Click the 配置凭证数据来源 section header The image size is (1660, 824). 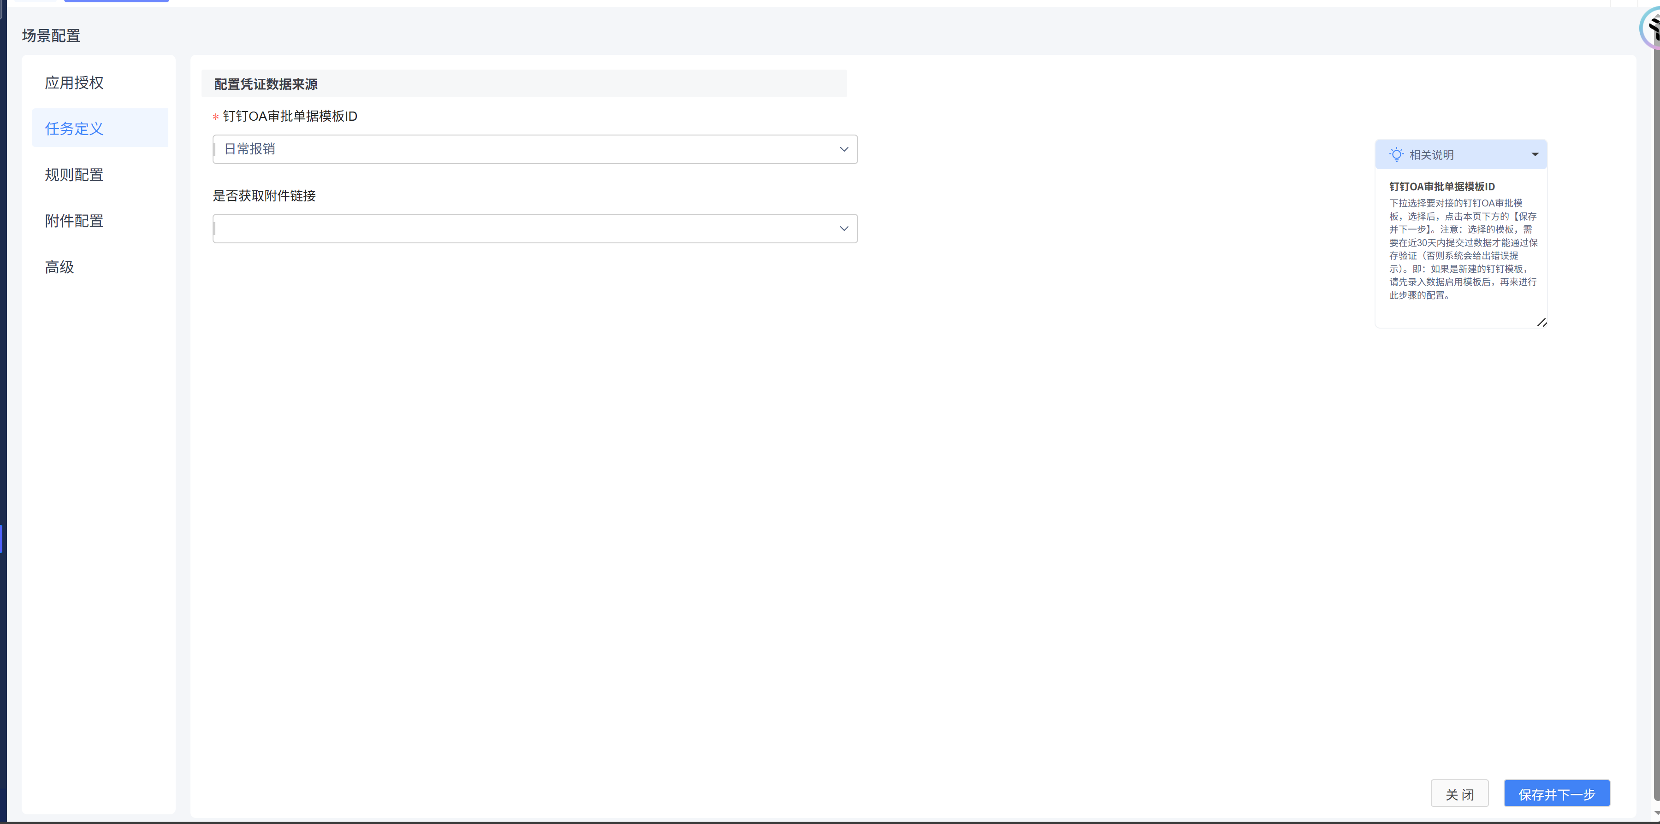pyautogui.click(x=266, y=84)
